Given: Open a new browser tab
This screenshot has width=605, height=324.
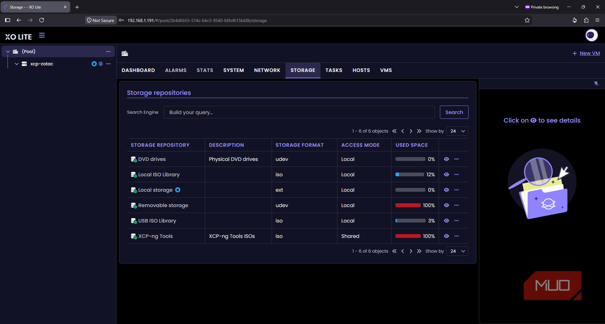Looking at the screenshot, I should (77, 7).
